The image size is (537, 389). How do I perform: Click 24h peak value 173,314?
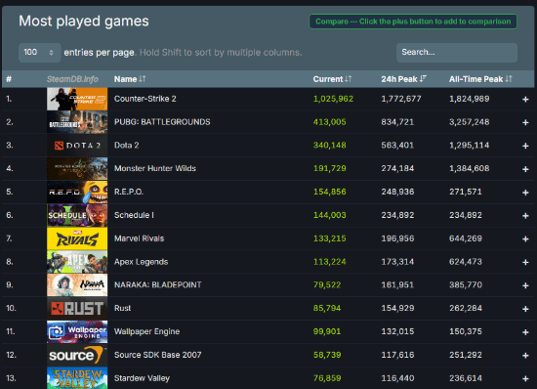[397, 262]
